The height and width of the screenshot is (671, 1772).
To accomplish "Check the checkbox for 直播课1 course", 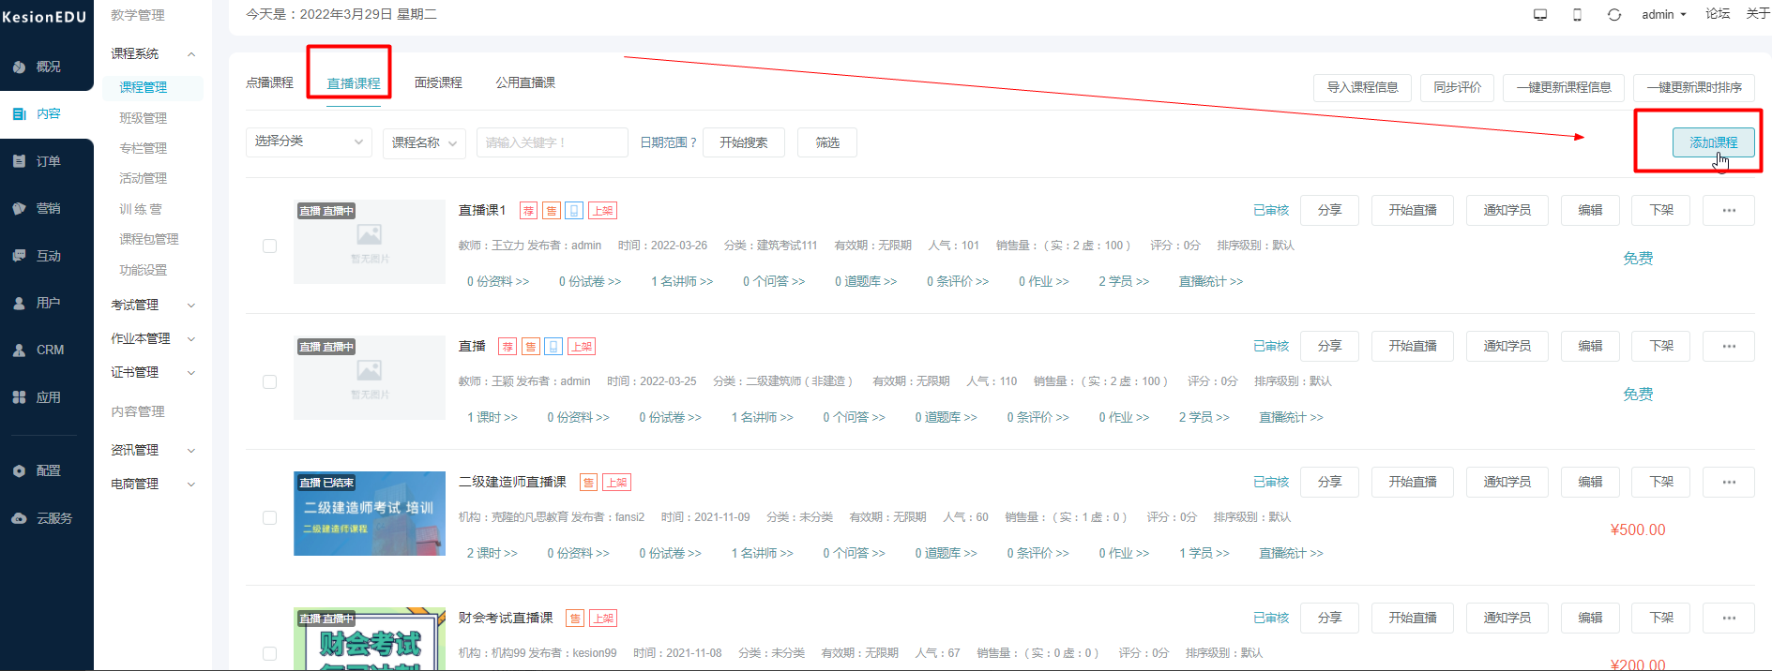I will (270, 246).
